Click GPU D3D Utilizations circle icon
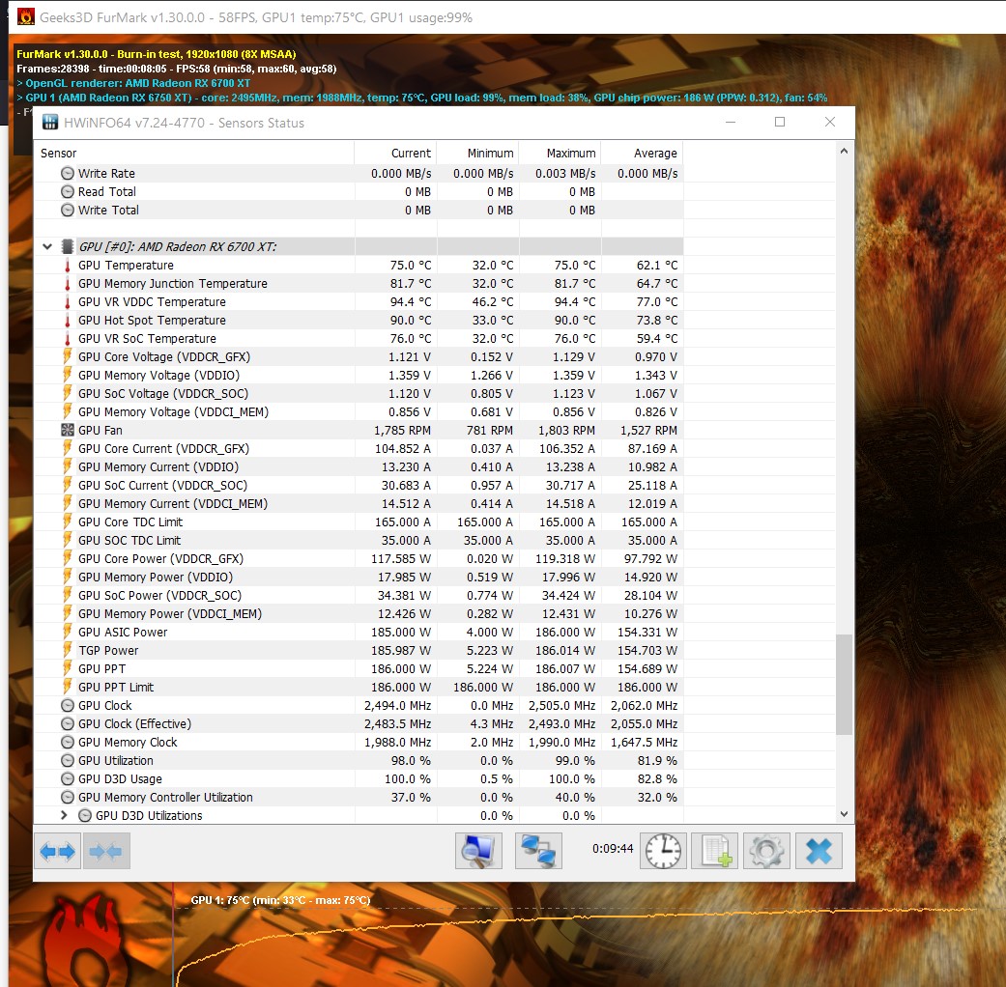 click(x=85, y=816)
